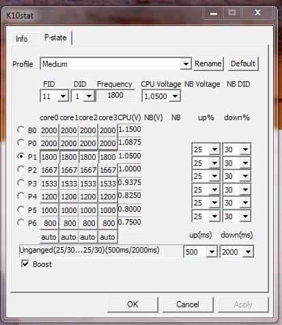Click core2 P1 button showing 1800

click(x=88, y=157)
